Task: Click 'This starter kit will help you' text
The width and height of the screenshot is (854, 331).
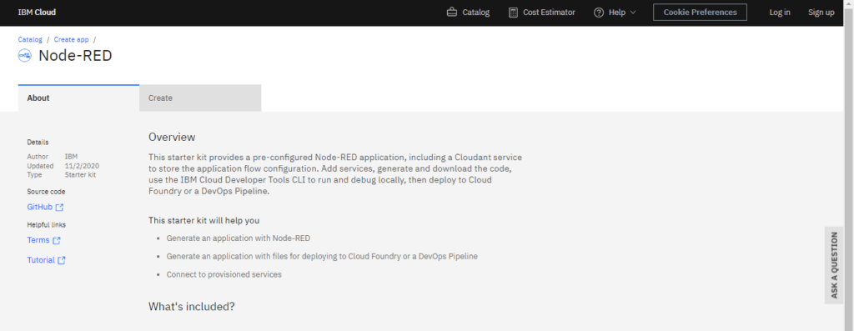Action: click(203, 221)
